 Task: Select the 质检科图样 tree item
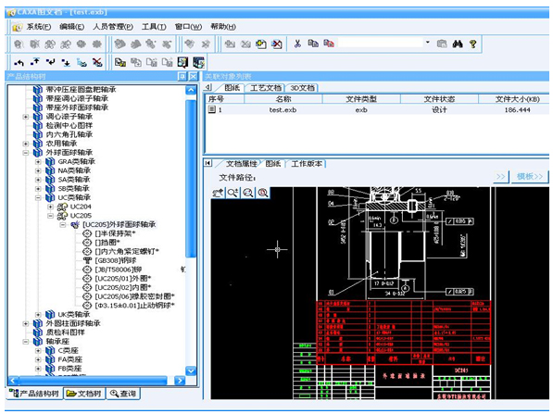(x=65, y=332)
